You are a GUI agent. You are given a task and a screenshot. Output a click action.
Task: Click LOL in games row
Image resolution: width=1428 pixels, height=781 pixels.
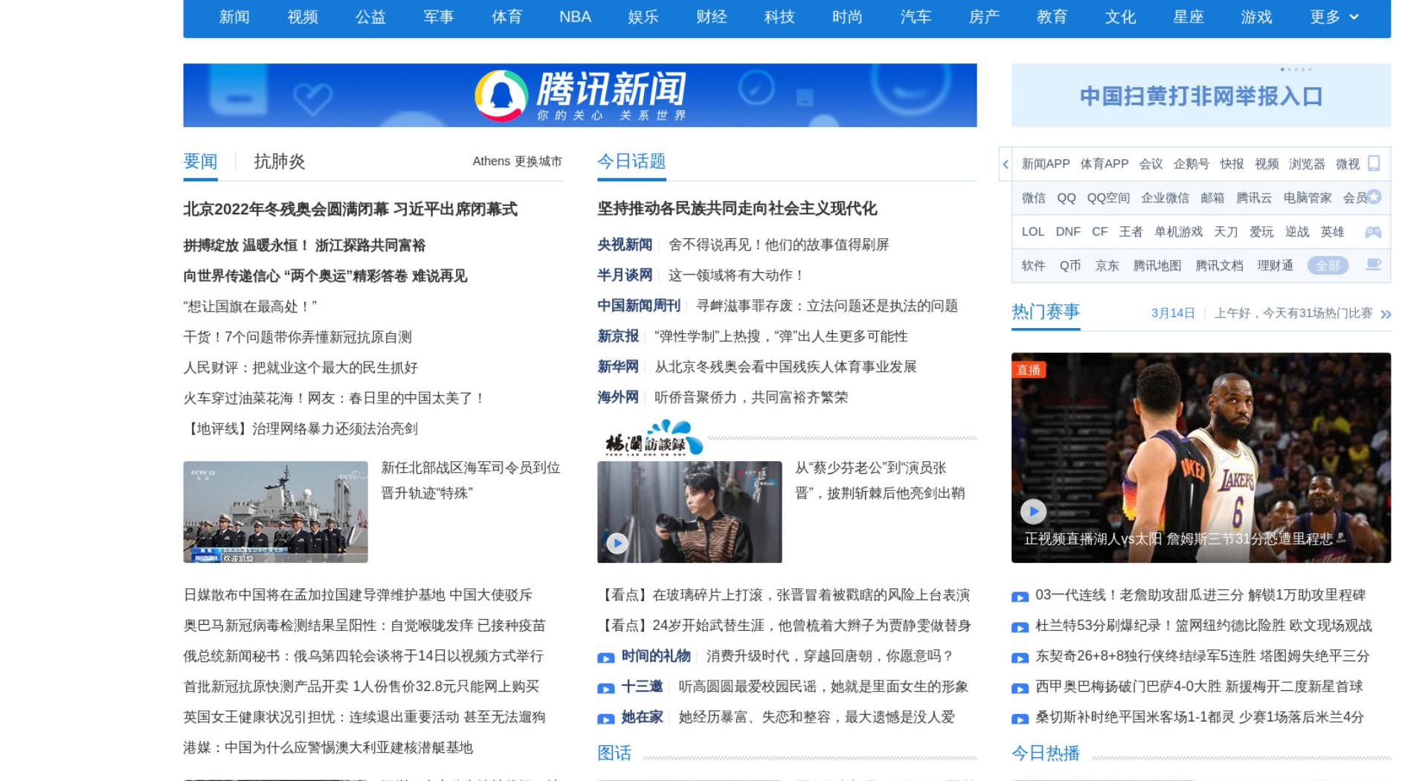(1032, 231)
